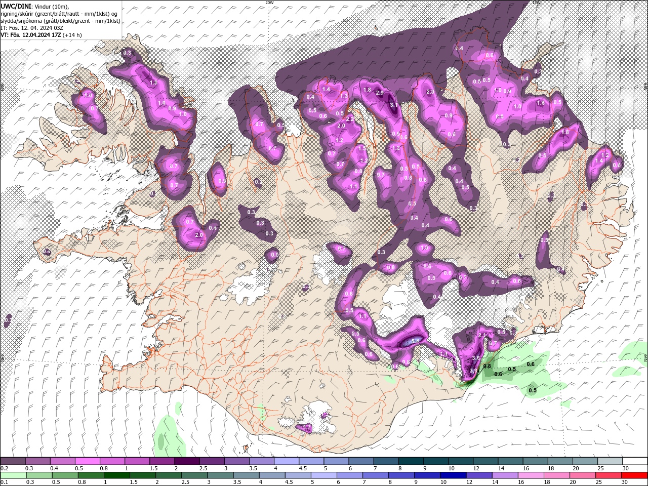This screenshot has width=648, height=486.
Task: Click the '2.2' snowfall value on the map
Action: (x=349, y=119)
